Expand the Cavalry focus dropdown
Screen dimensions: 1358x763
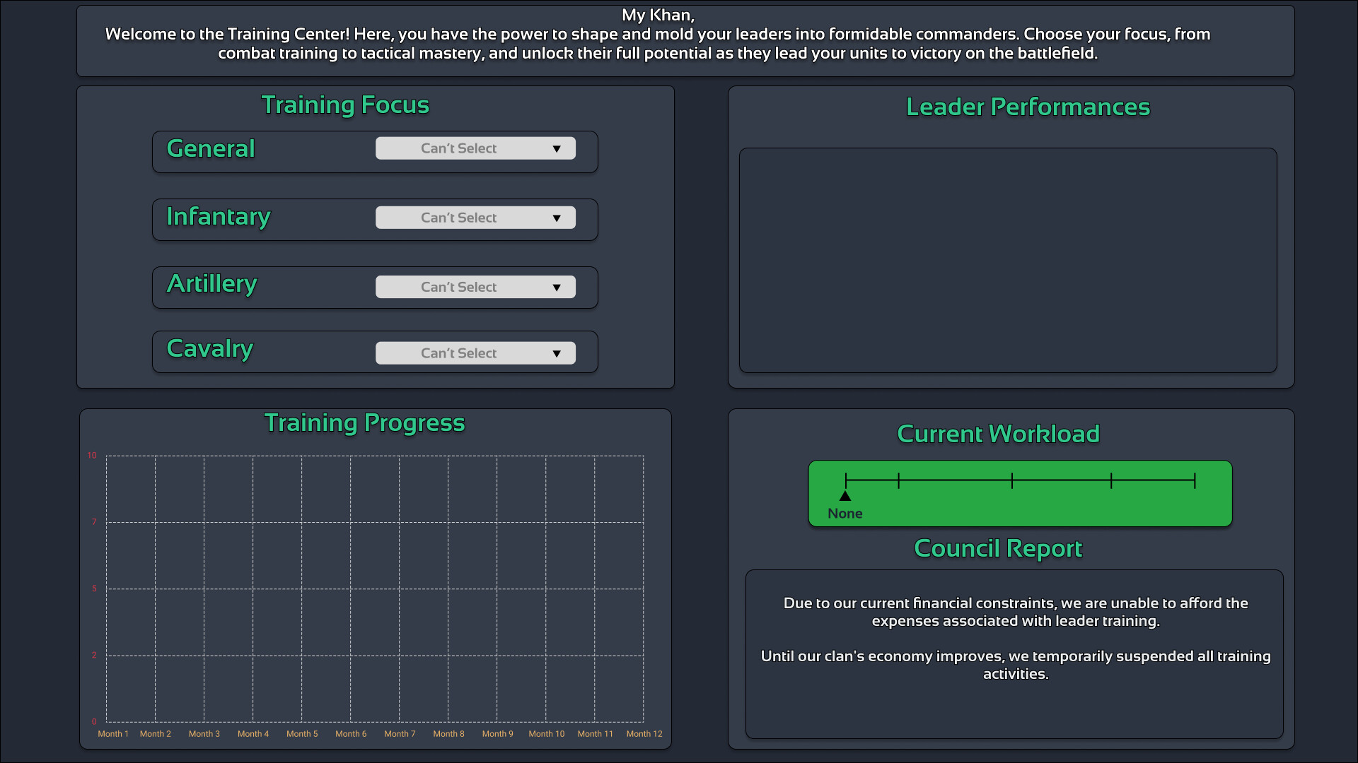(475, 353)
